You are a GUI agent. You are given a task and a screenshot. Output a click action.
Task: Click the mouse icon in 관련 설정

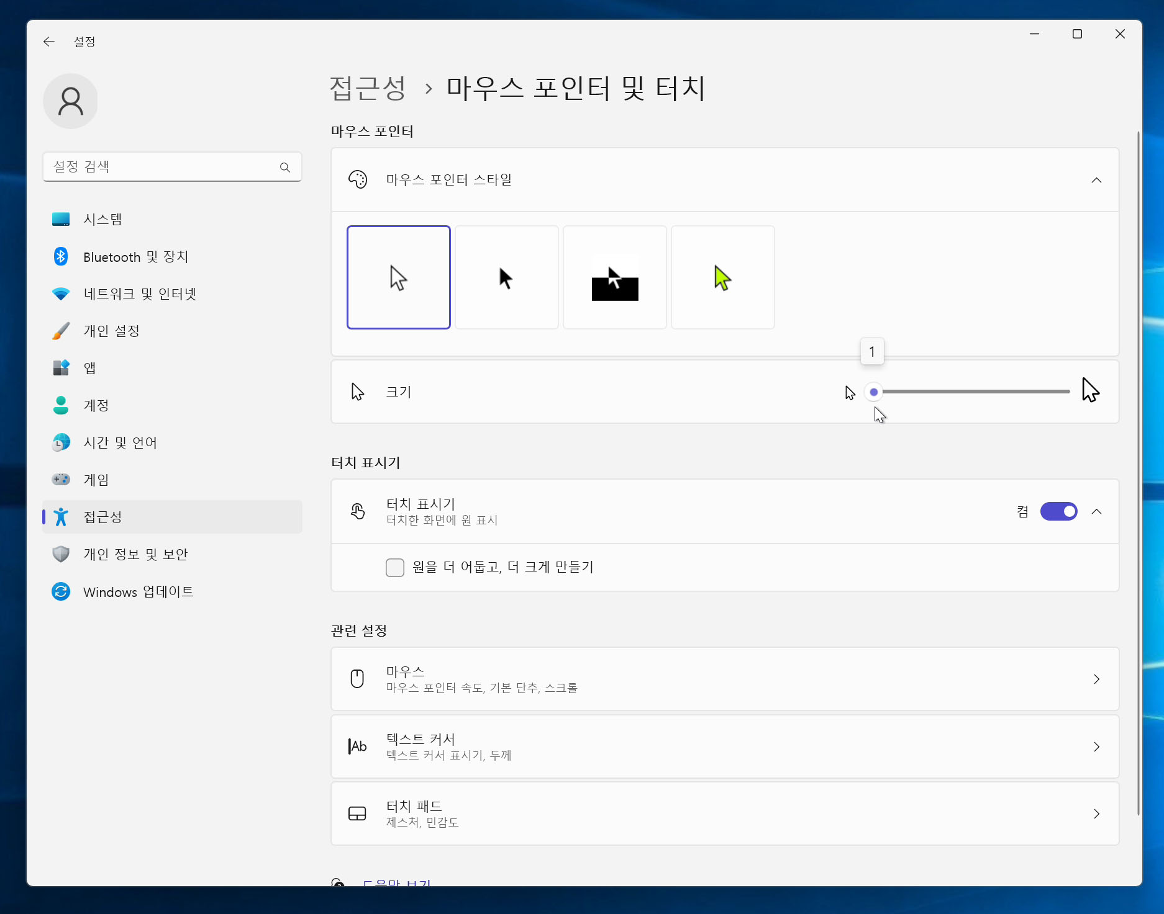(357, 679)
